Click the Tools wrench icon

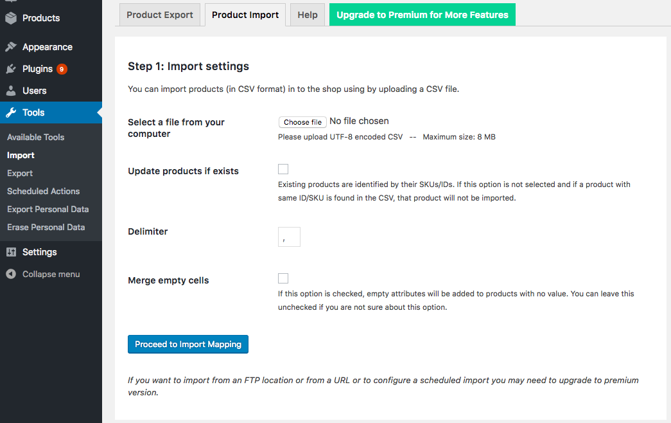11,113
